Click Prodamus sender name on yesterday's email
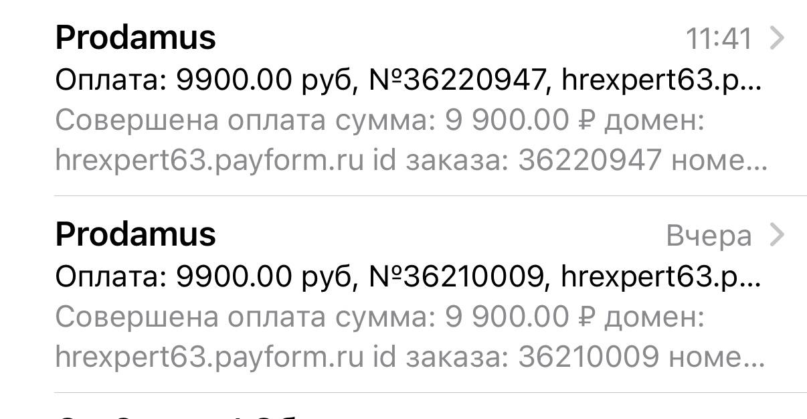 click(x=135, y=234)
